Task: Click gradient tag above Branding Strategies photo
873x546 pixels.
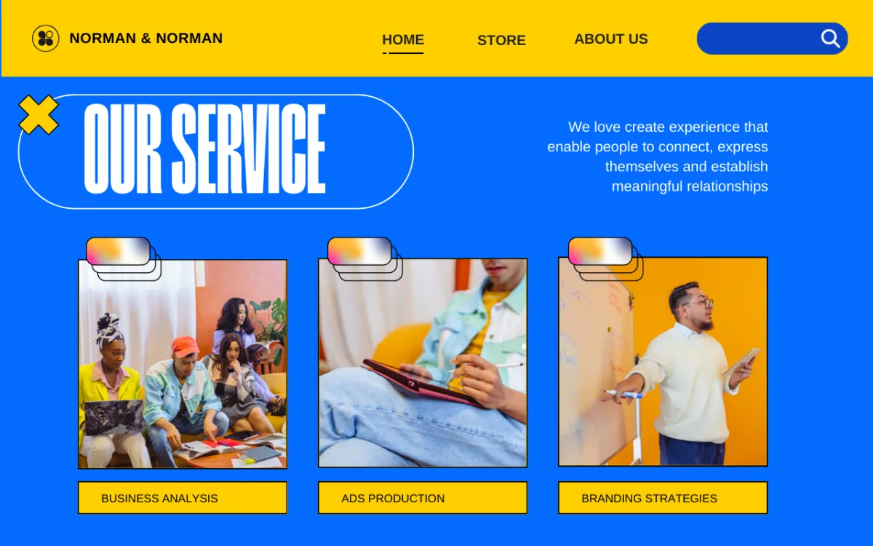Action: click(600, 251)
